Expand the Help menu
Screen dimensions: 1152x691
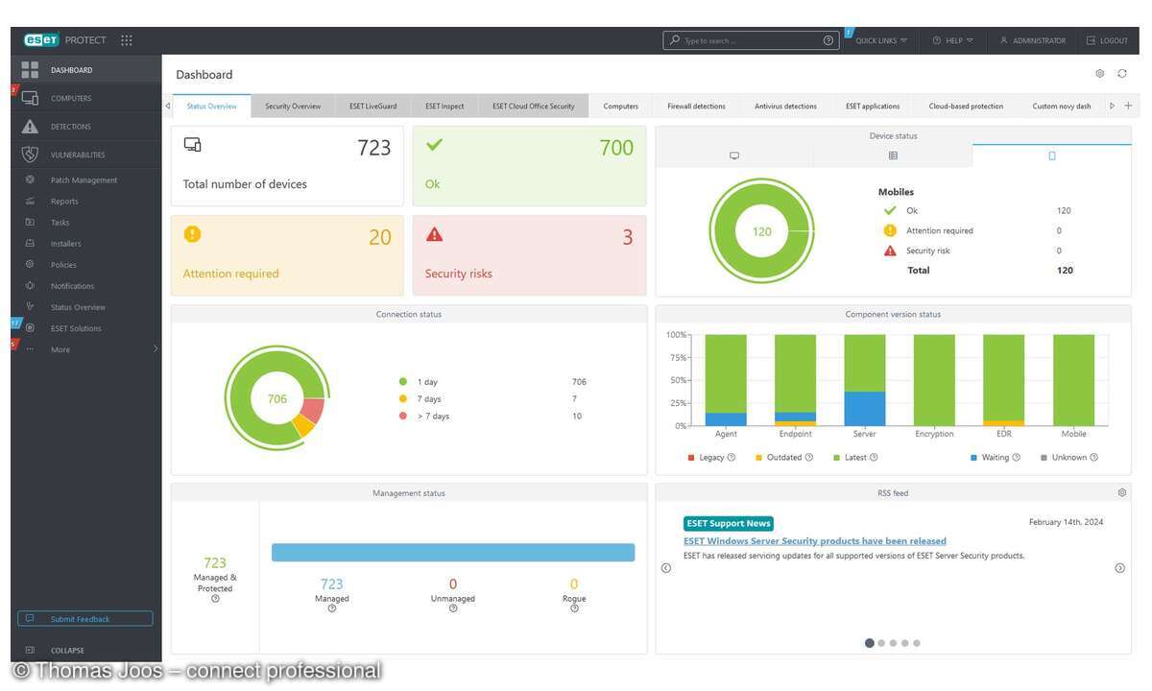click(952, 40)
